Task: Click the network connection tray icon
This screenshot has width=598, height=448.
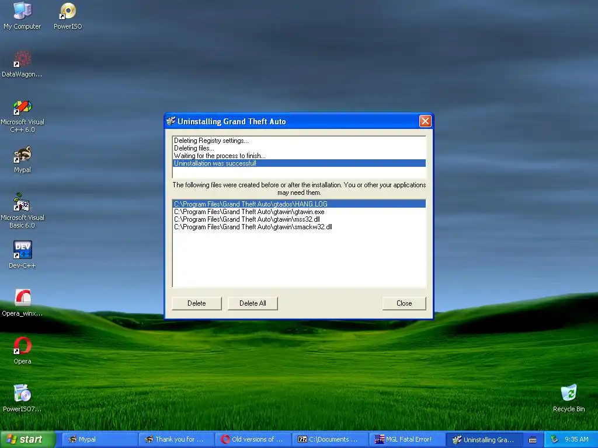Action: [x=554, y=439]
